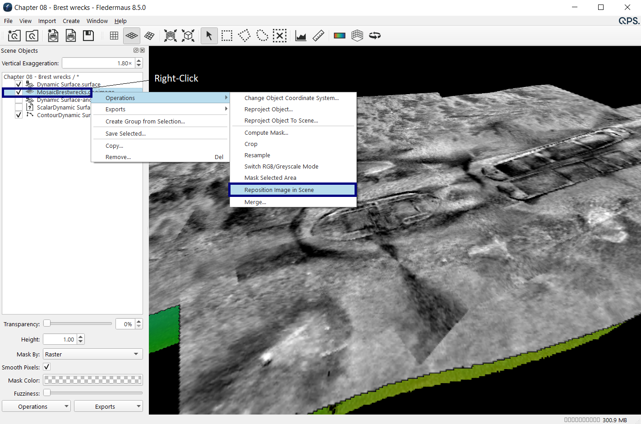The width and height of the screenshot is (641, 424).
Task: Select the ruler measure tool
Action: click(x=318, y=36)
